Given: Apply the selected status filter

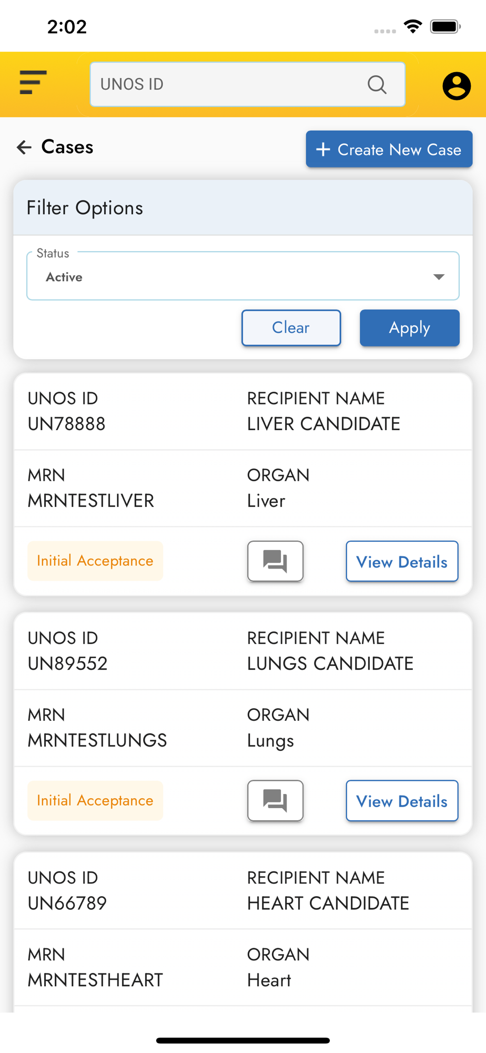Looking at the screenshot, I should (x=409, y=327).
